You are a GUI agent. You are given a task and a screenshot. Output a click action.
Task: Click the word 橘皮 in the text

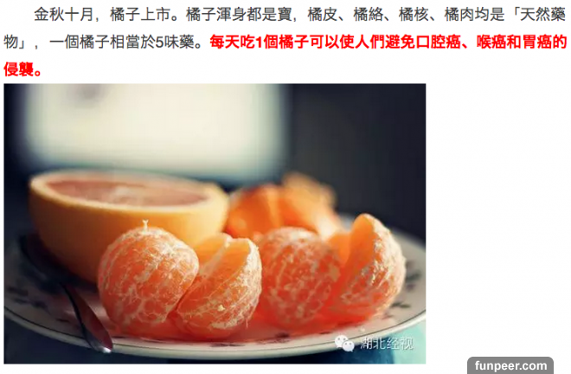323,15
